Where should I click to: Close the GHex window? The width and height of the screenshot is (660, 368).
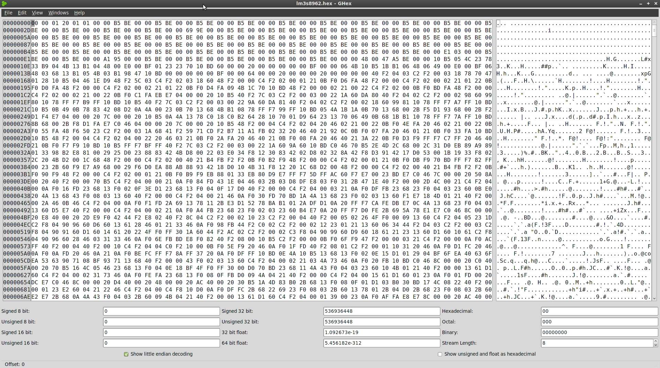pos(656,3)
